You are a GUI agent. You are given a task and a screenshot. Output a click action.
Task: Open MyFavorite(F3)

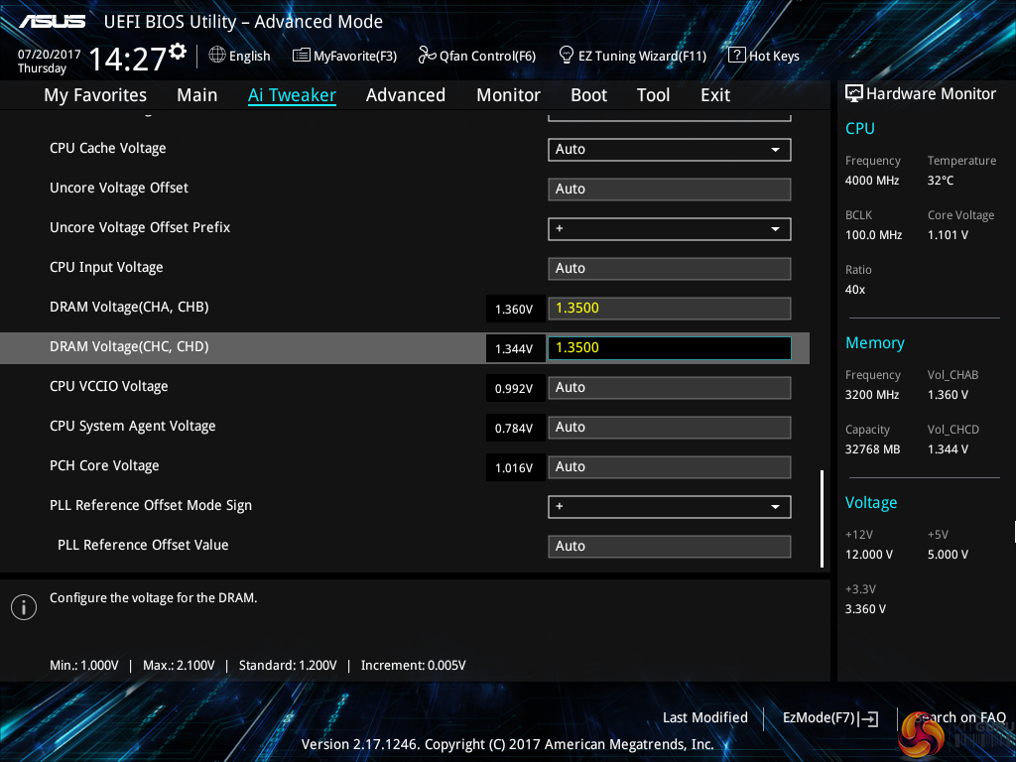pyautogui.click(x=344, y=56)
